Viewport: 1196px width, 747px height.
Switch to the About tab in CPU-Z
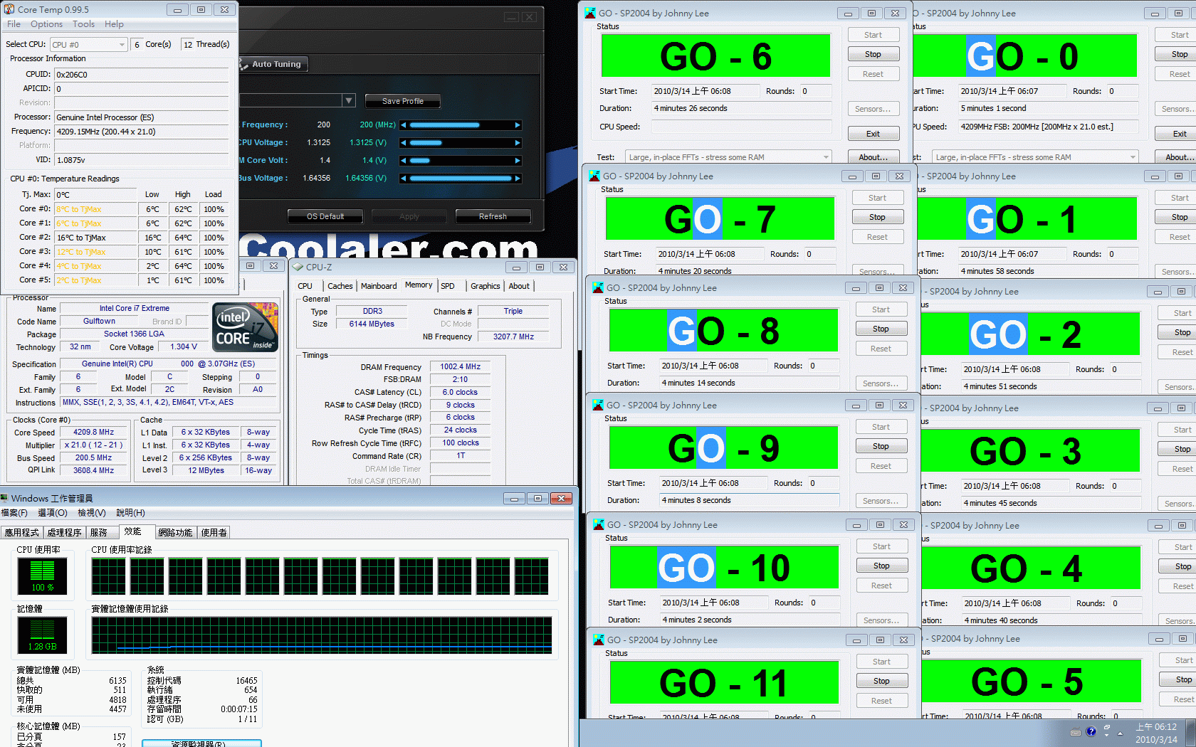[x=519, y=286]
